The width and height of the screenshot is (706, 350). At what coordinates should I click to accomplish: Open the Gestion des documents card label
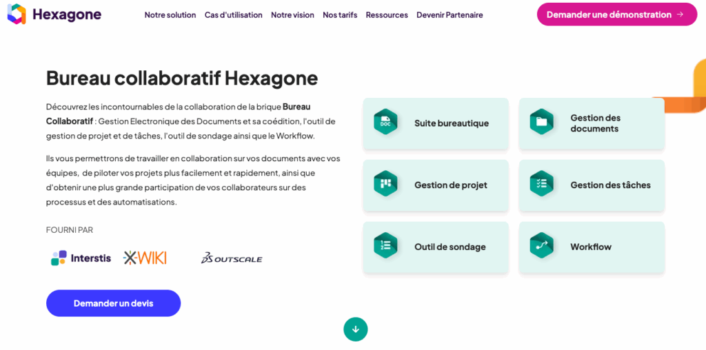point(596,123)
